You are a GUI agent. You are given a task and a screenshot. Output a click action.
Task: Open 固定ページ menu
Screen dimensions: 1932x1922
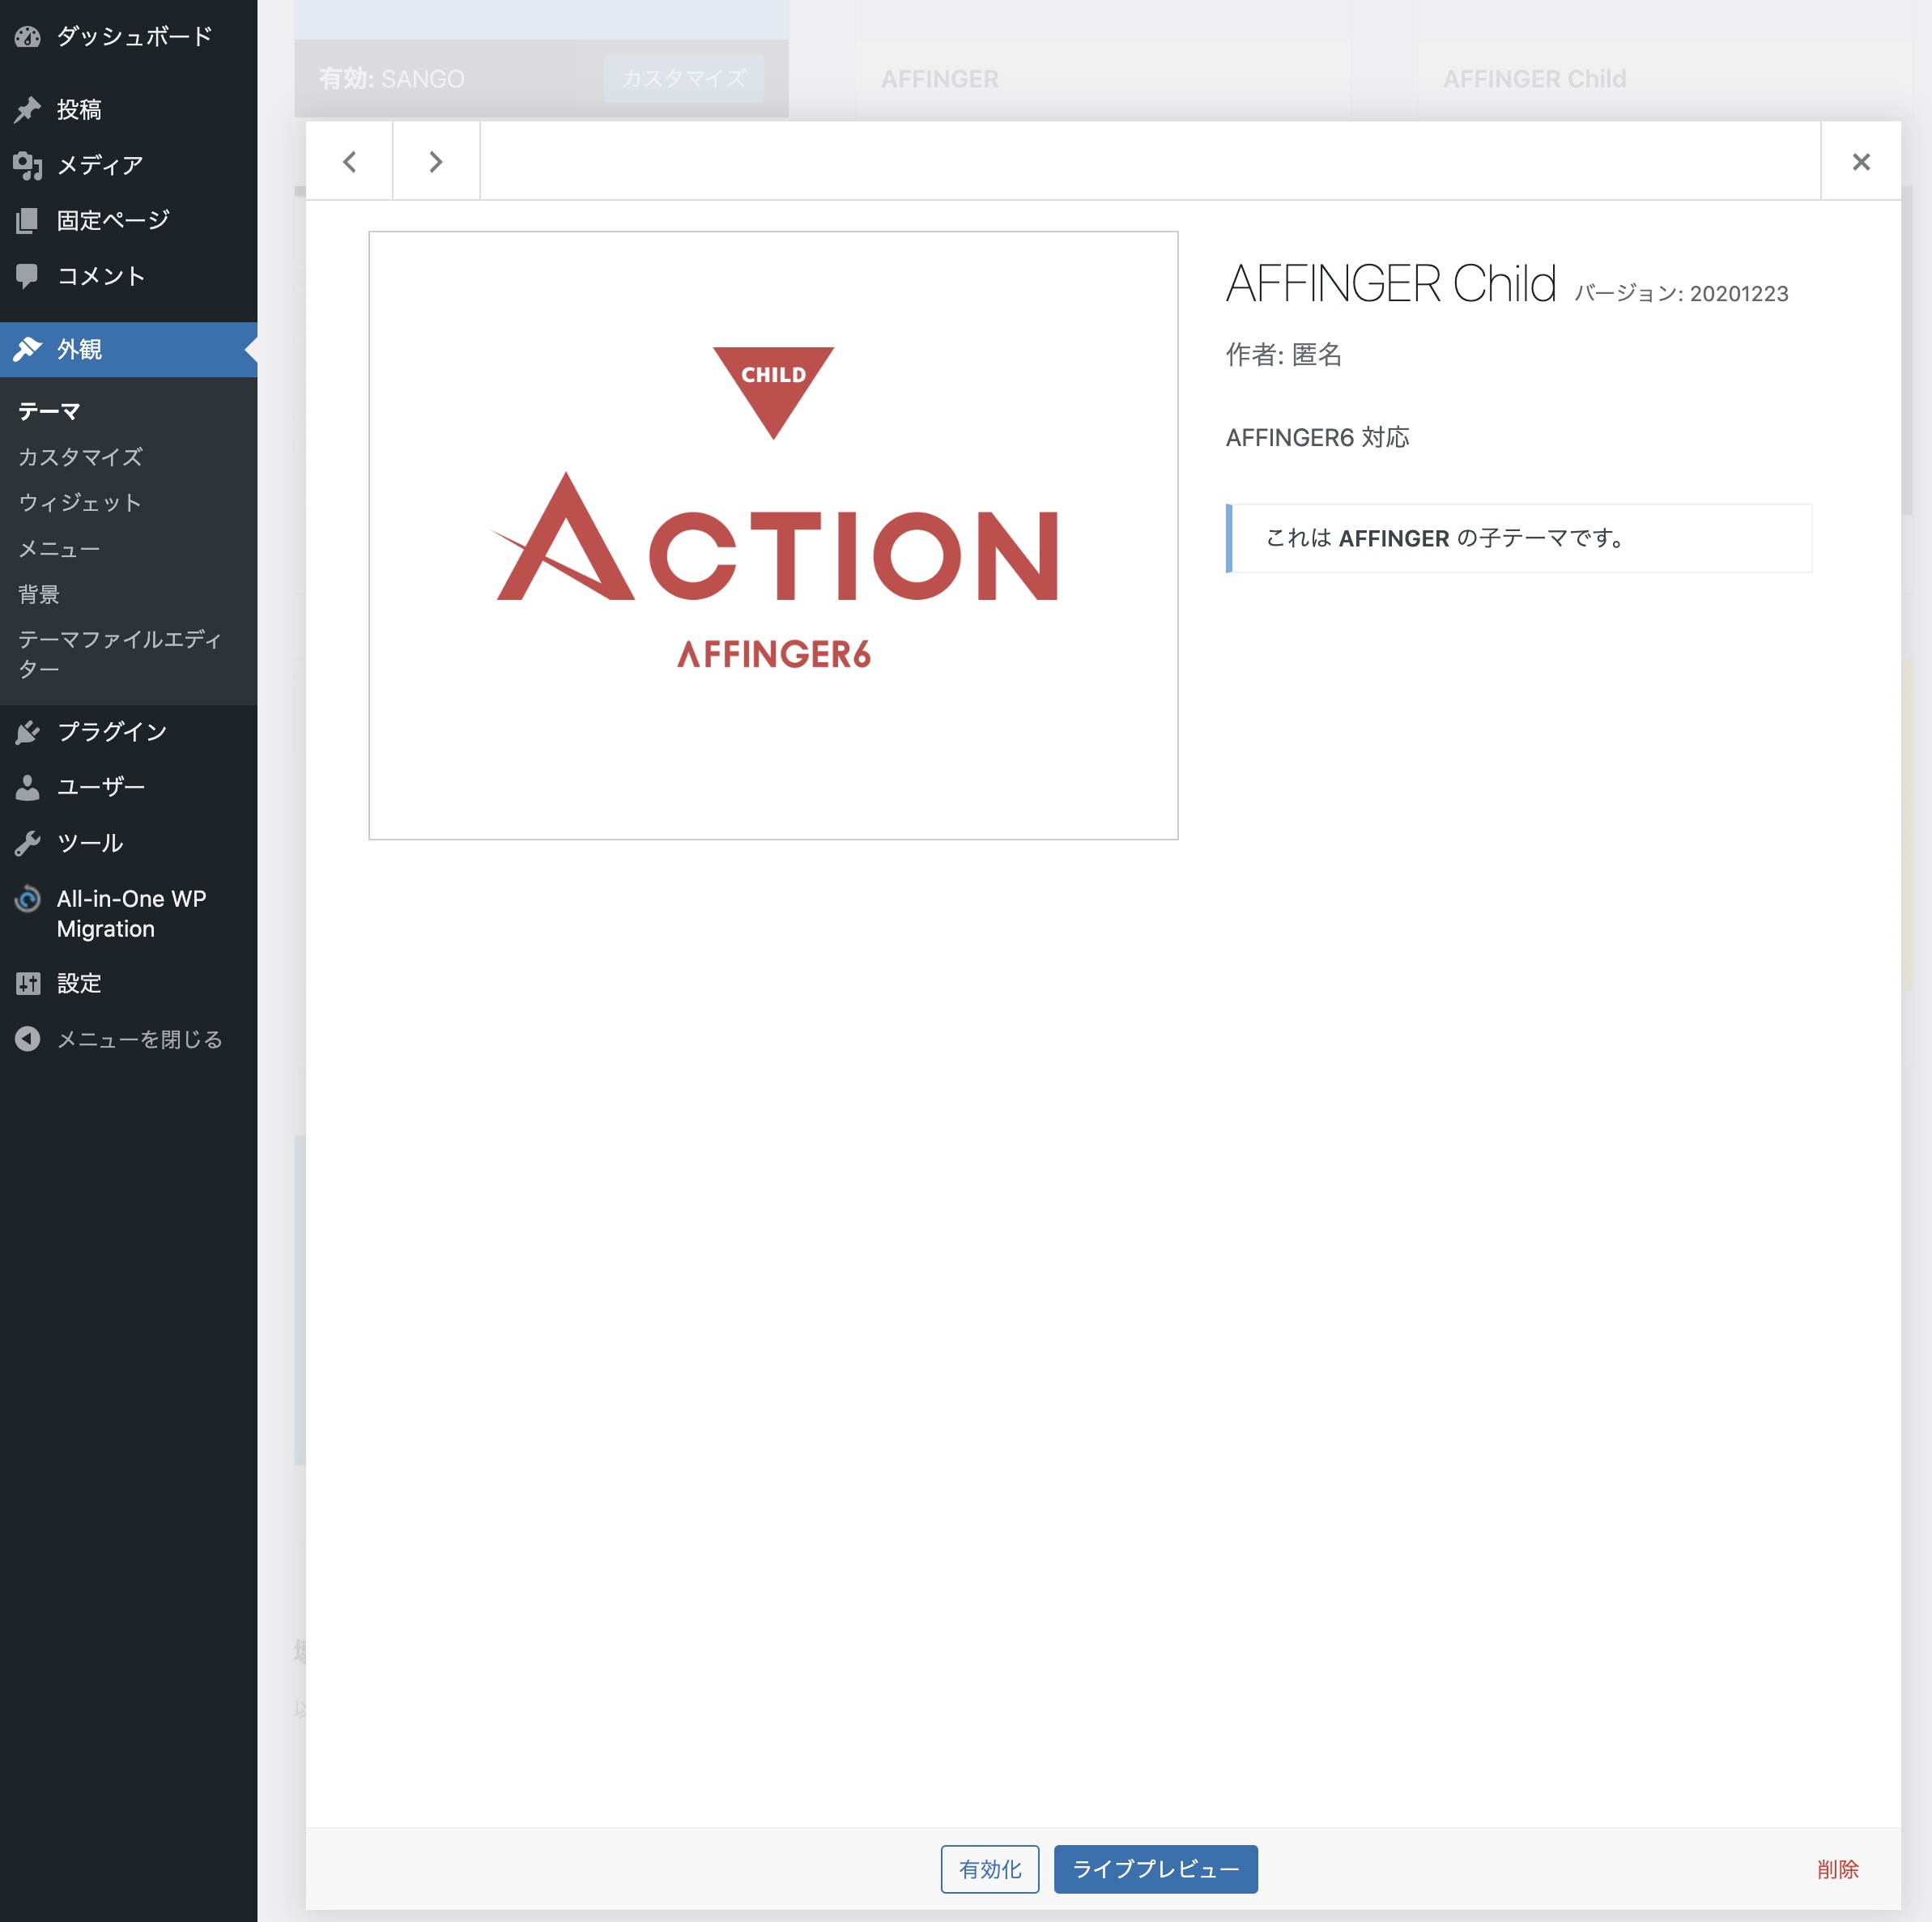point(128,220)
